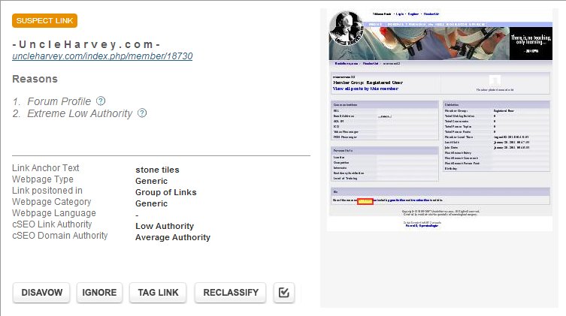The image size is (566, 316).
Task: Open help icon next to Forum Profile
Action: click(x=101, y=101)
